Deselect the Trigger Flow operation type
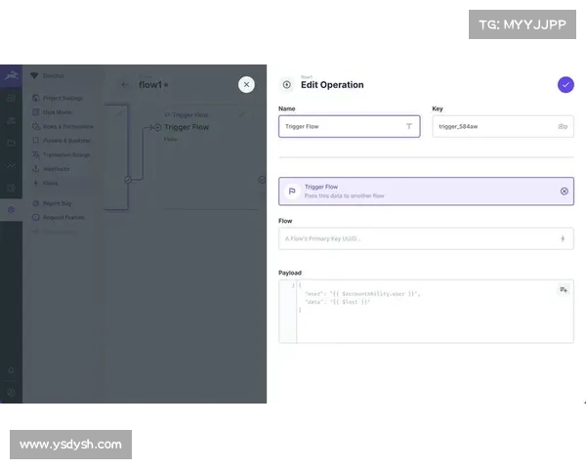This screenshot has width=586, height=469. point(564,191)
